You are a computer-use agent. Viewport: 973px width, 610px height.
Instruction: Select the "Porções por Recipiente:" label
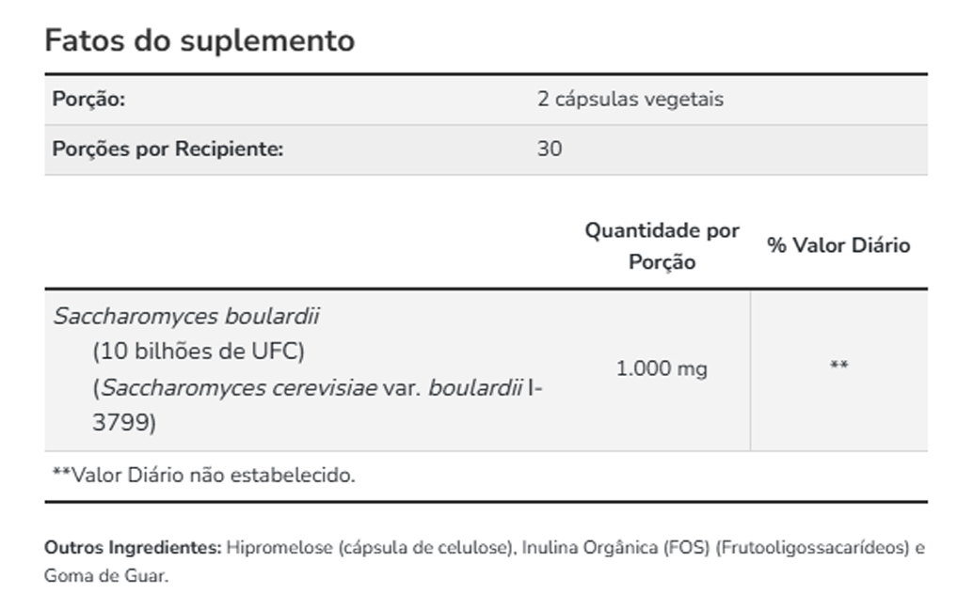(167, 149)
